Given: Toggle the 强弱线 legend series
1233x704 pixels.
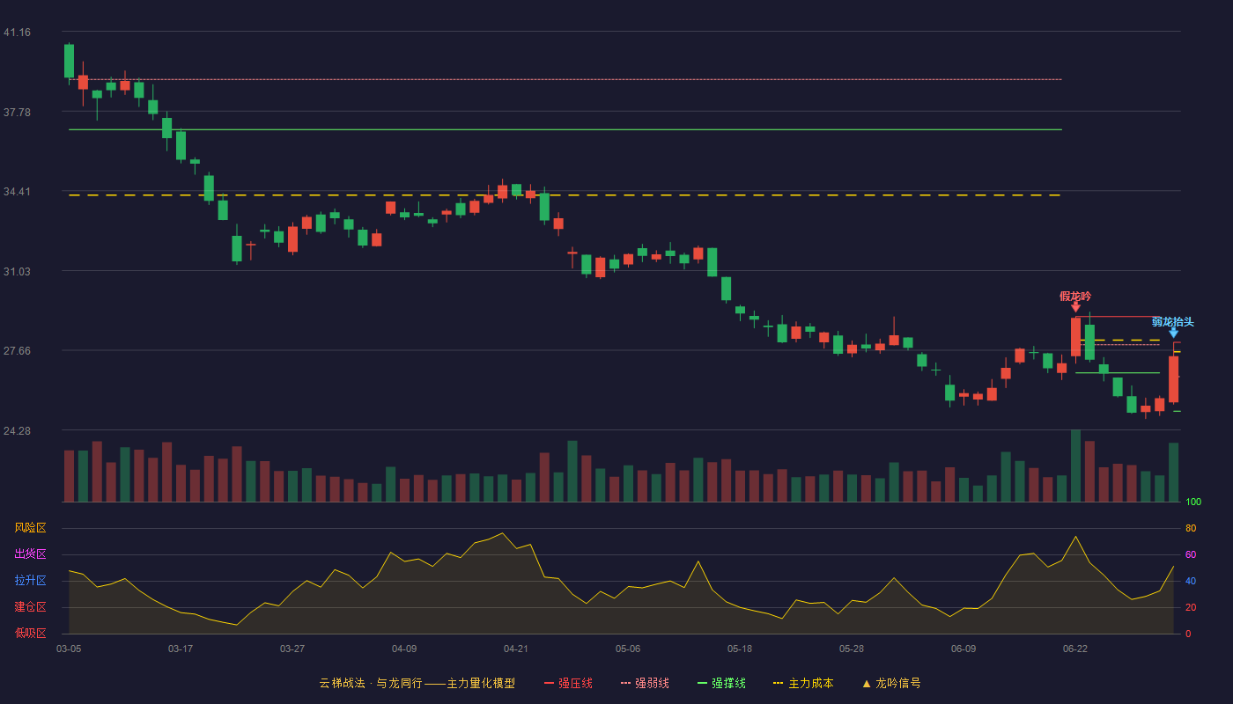Looking at the screenshot, I should (645, 683).
